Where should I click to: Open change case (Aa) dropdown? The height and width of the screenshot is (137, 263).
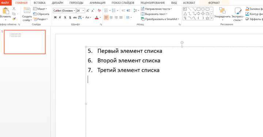[88, 17]
